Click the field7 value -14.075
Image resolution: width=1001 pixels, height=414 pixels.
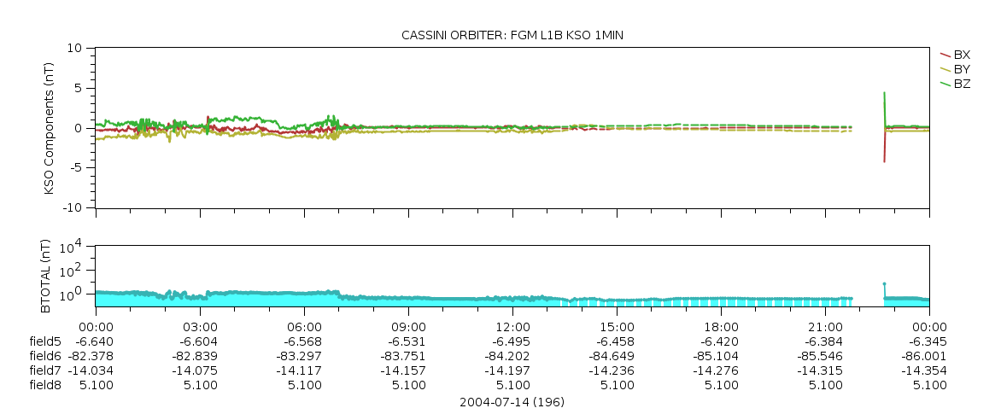click(x=195, y=370)
